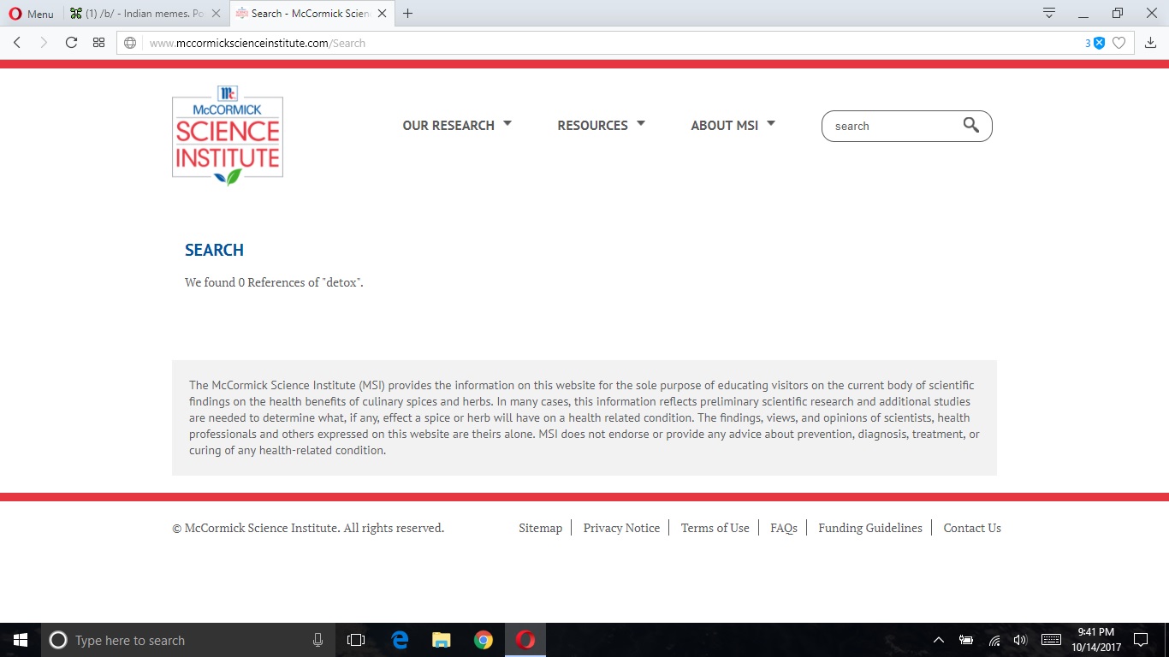Open a new browser tab
Image resolution: width=1169 pixels, height=657 pixels.
407,14
